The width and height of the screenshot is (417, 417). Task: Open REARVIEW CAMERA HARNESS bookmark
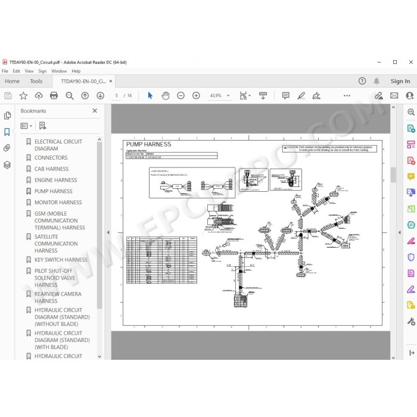coord(58,297)
